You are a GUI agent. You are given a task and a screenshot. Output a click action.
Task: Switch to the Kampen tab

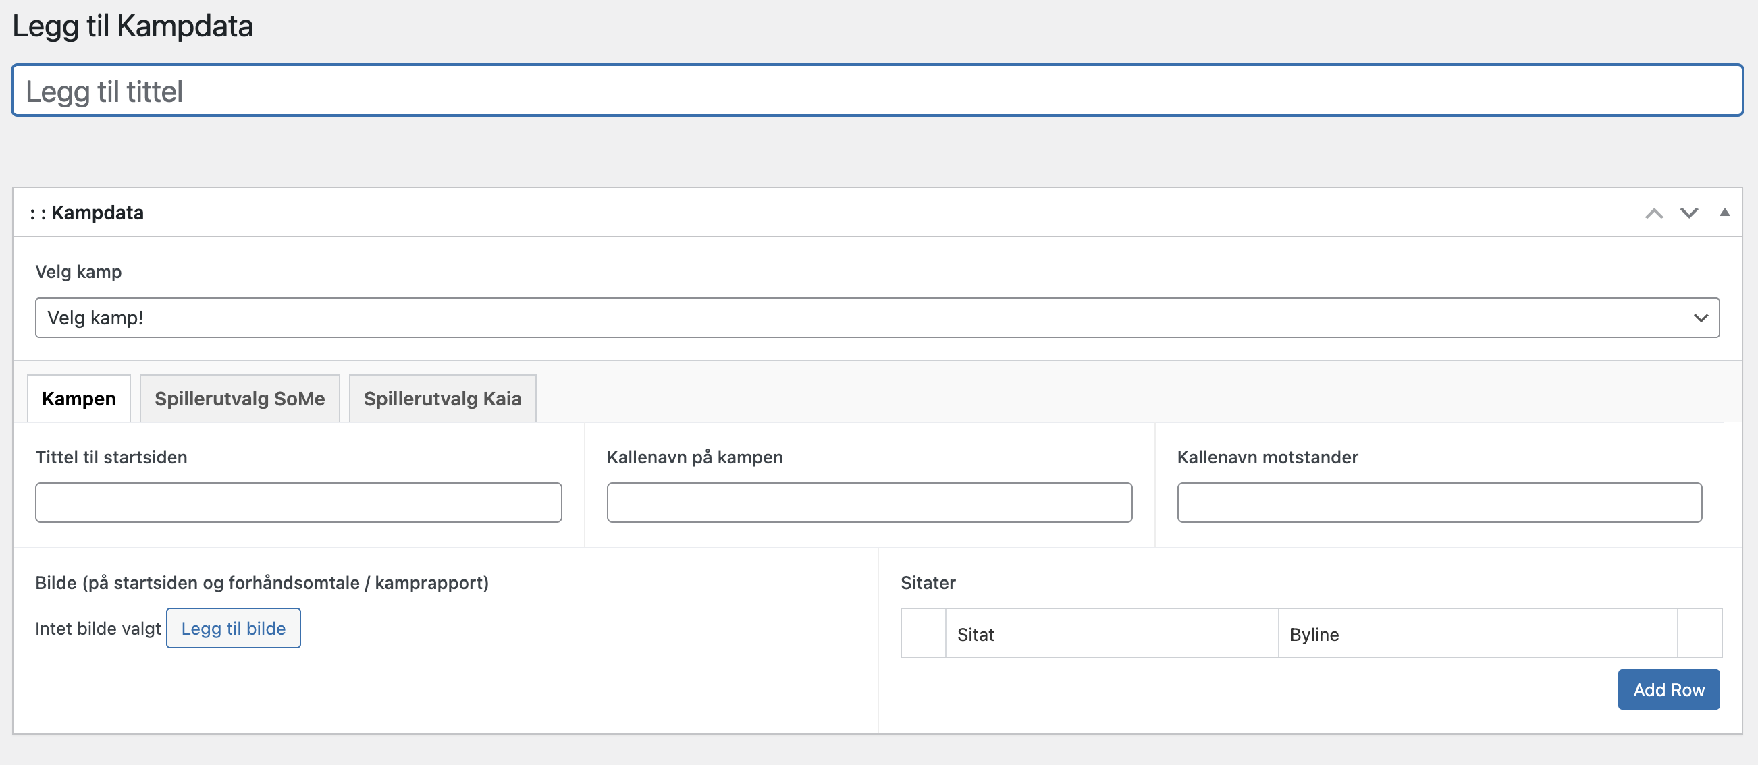point(78,399)
